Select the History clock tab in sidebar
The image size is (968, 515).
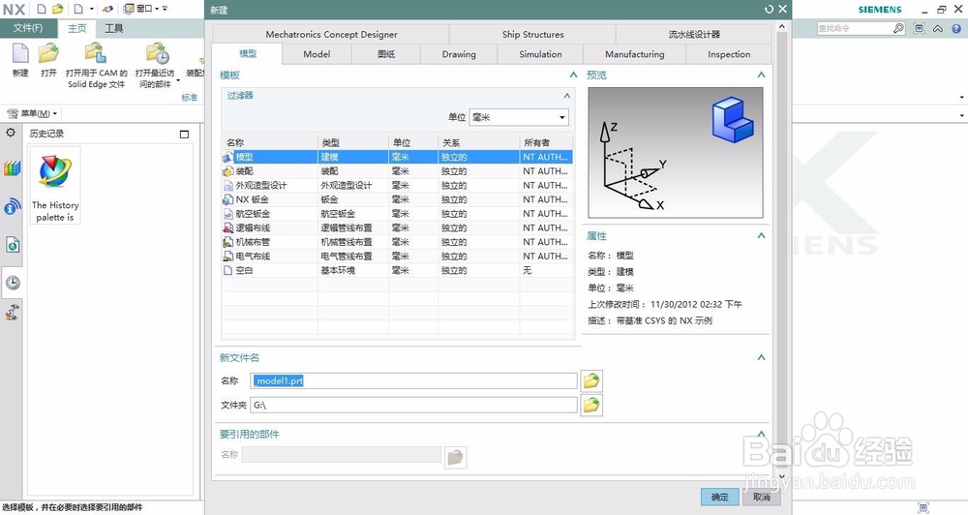13,283
